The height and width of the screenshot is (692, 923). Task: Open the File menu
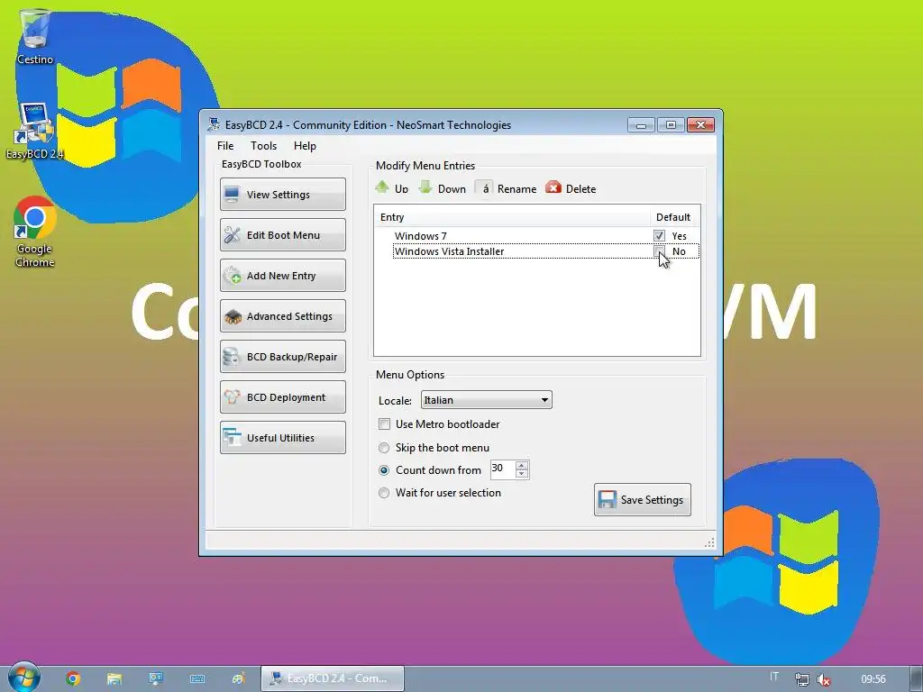[x=224, y=146]
